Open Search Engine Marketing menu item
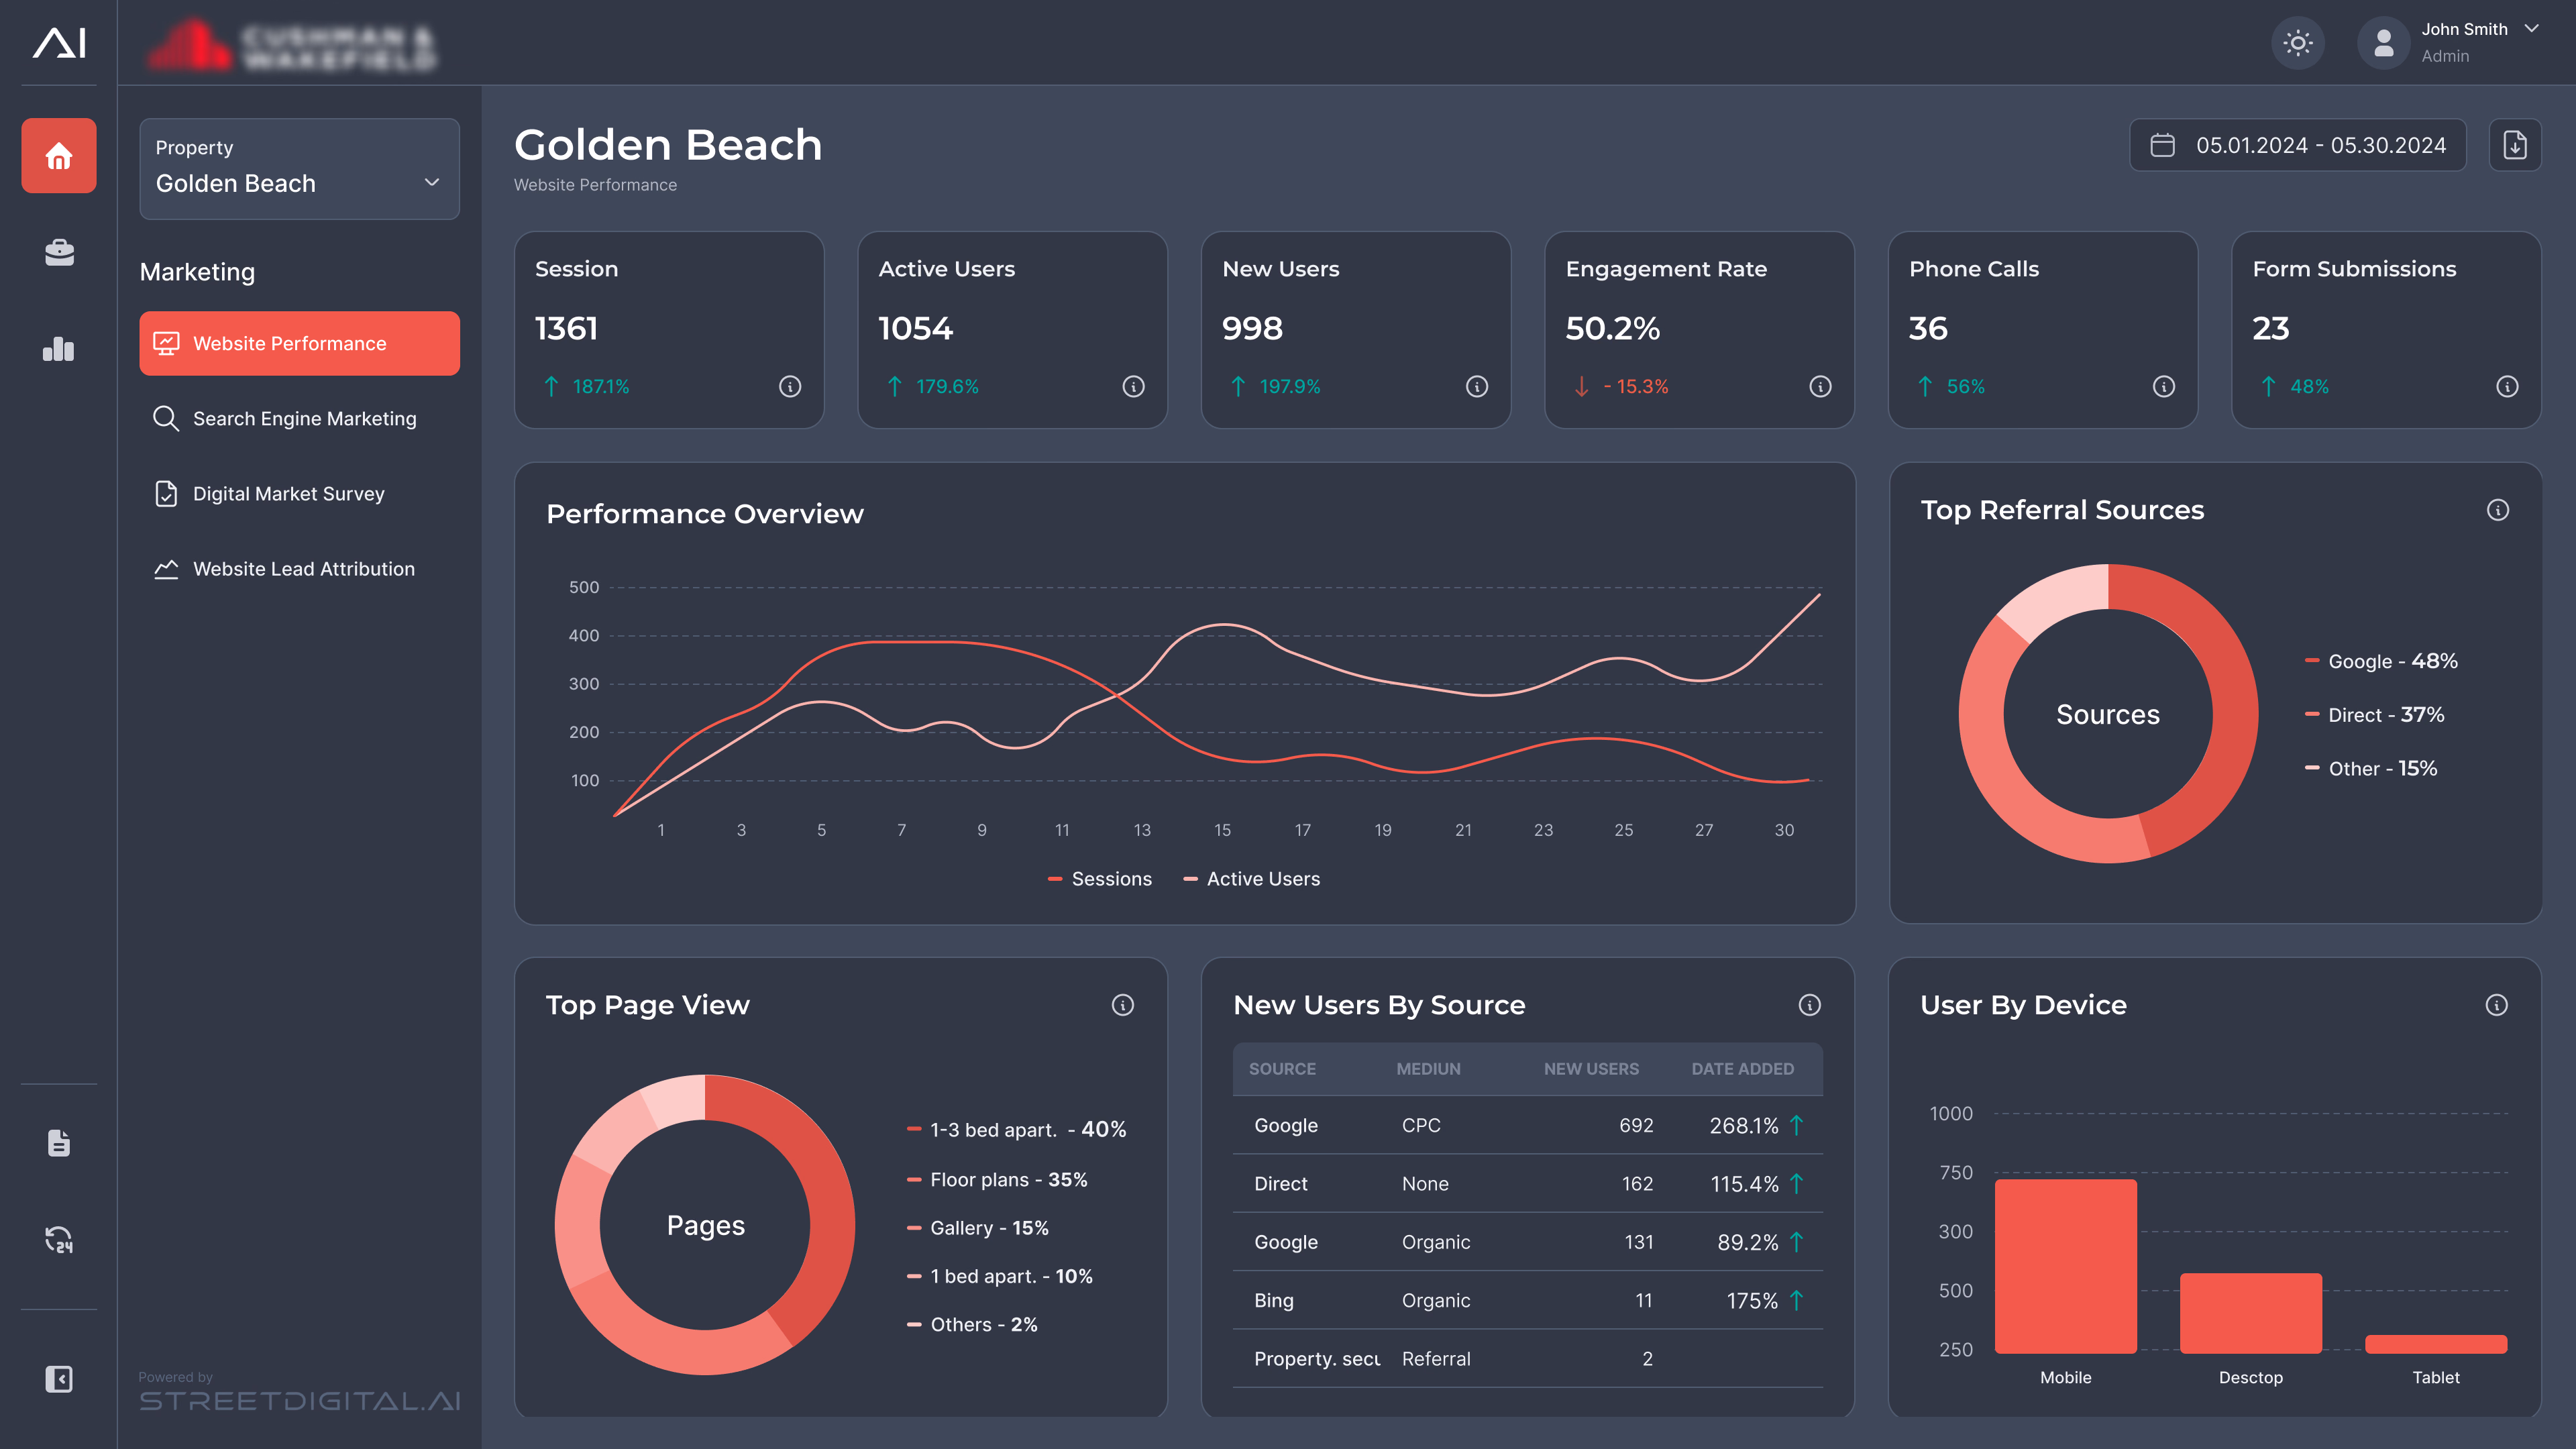2576x1449 pixels. pyautogui.click(x=299, y=418)
